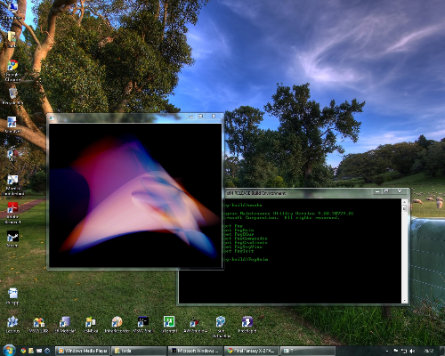Image resolution: width=445 pixels, height=356 pixels.
Task: Select the Recycle Bin desktop icon
Action: pyautogui.click(x=12, y=96)
